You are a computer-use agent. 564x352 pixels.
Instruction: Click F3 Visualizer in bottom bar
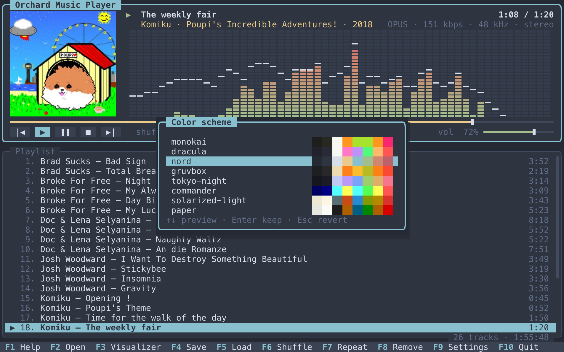point(128,347)
